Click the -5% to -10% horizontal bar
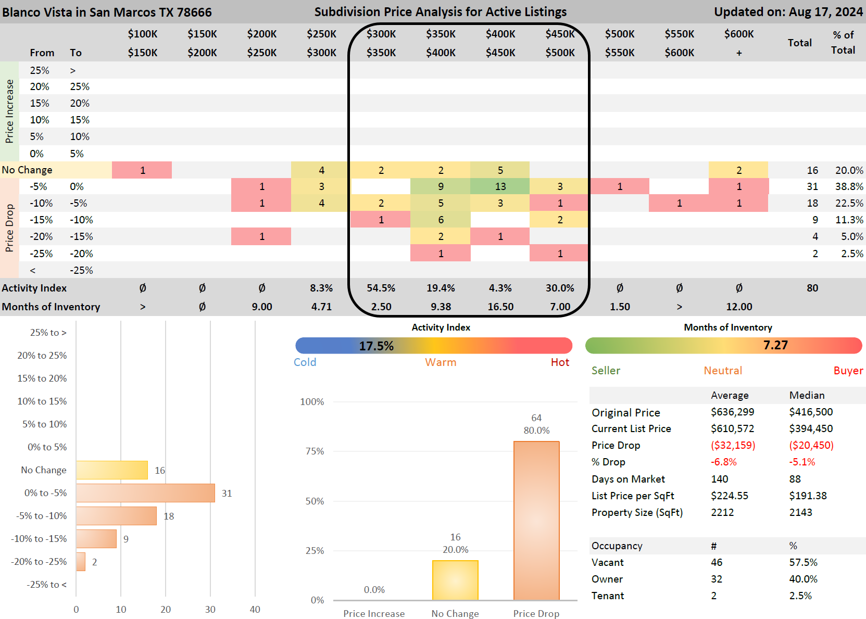This screenshot has height=619, width=866. pyautogui.click(x=116, y=516)
